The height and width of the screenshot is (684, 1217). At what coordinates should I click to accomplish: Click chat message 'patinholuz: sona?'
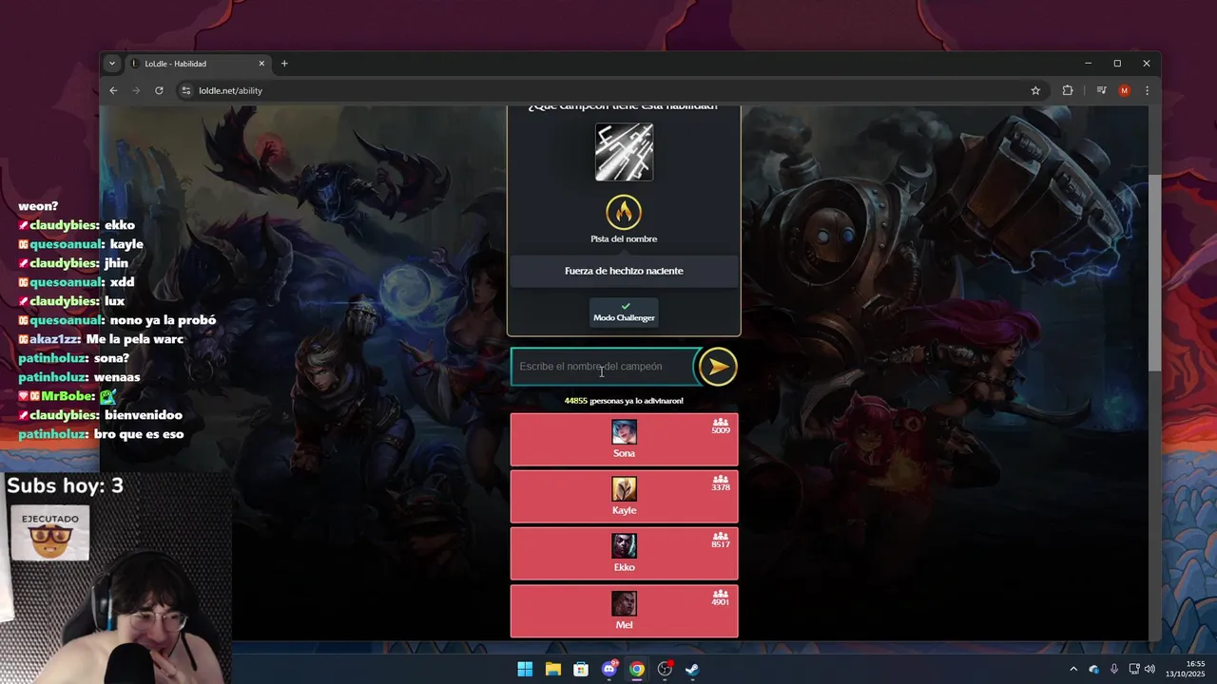click(73, 358)
